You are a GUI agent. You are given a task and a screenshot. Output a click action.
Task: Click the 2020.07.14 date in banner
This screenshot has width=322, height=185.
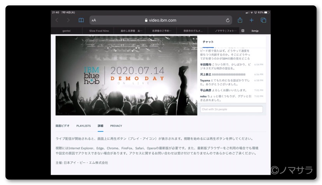[x=137, y=71]
